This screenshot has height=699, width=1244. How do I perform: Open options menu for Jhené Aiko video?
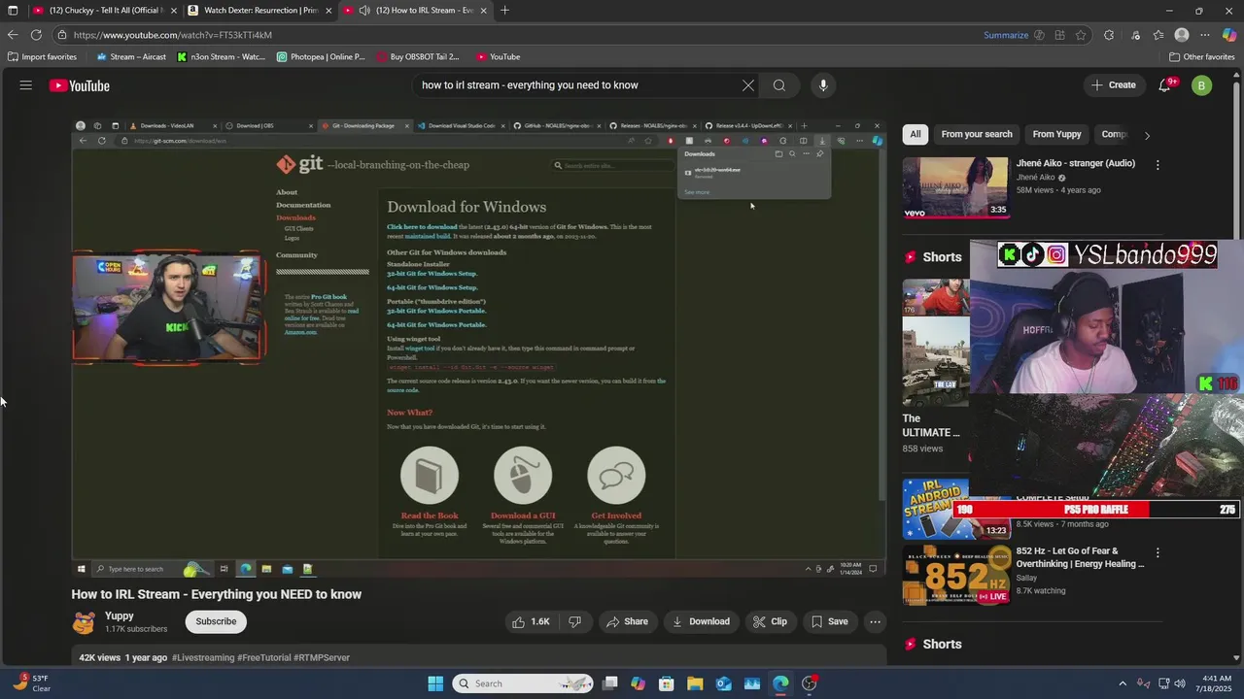tap(1158, 165)
